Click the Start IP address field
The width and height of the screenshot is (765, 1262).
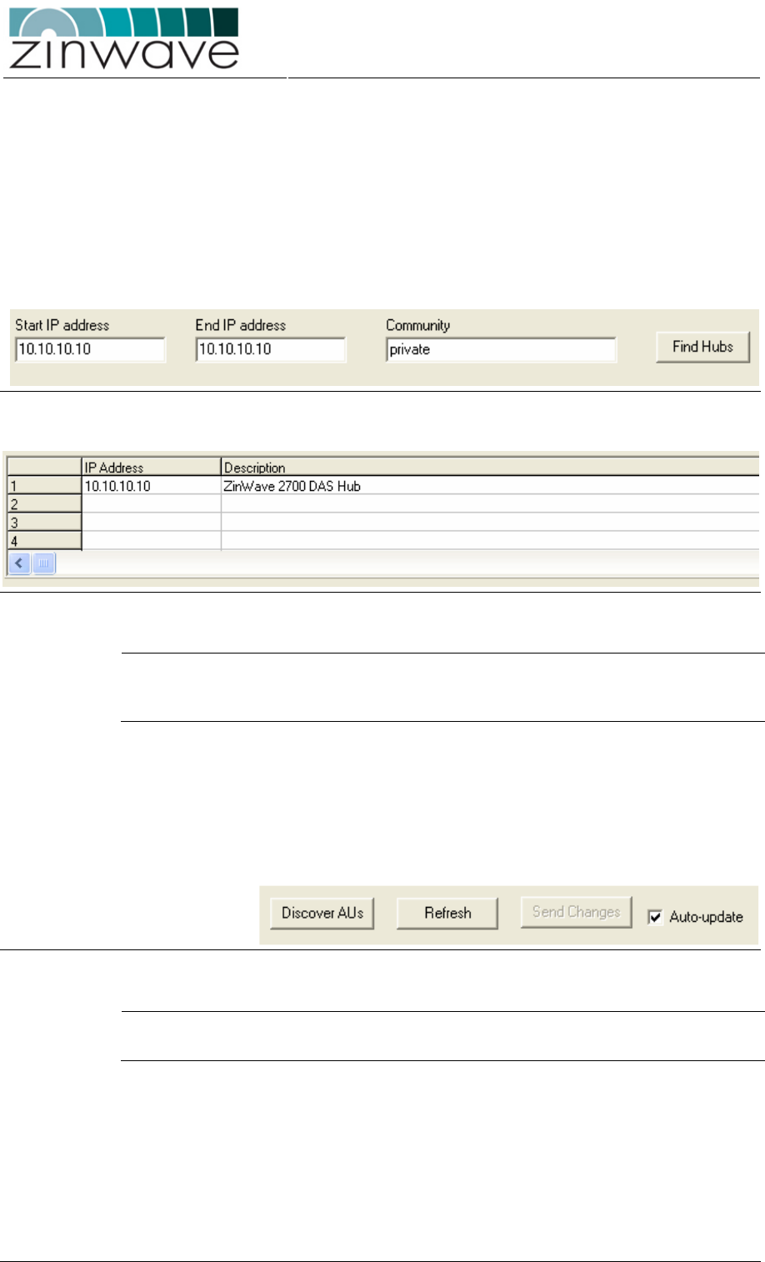point(90,349)
